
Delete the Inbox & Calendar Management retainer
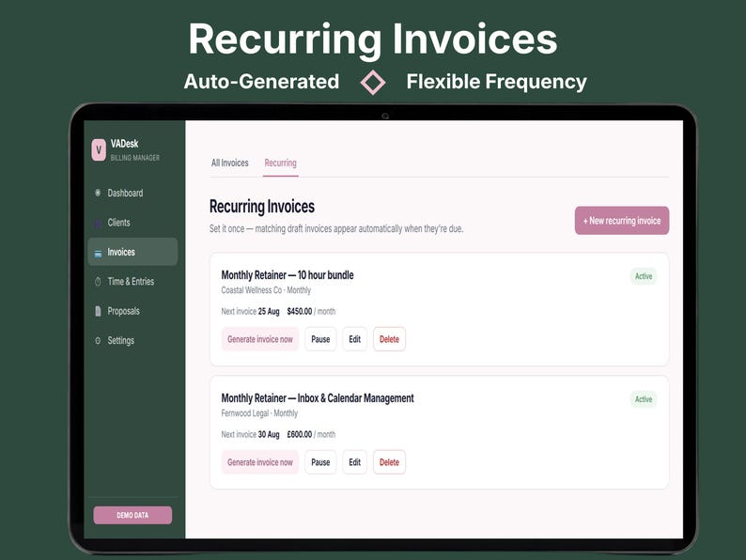click(389, 462)
